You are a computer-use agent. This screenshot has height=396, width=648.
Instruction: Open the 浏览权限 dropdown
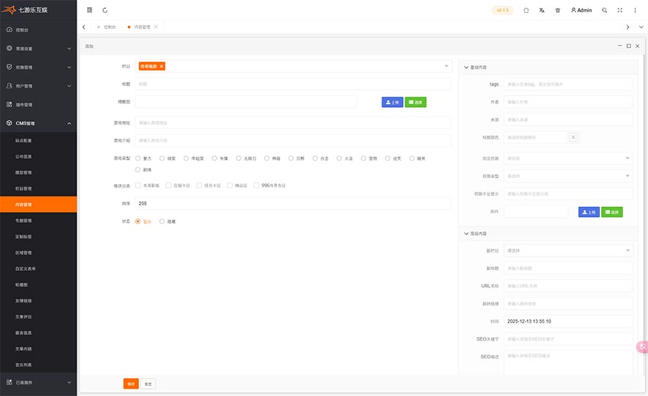(568, 158)
